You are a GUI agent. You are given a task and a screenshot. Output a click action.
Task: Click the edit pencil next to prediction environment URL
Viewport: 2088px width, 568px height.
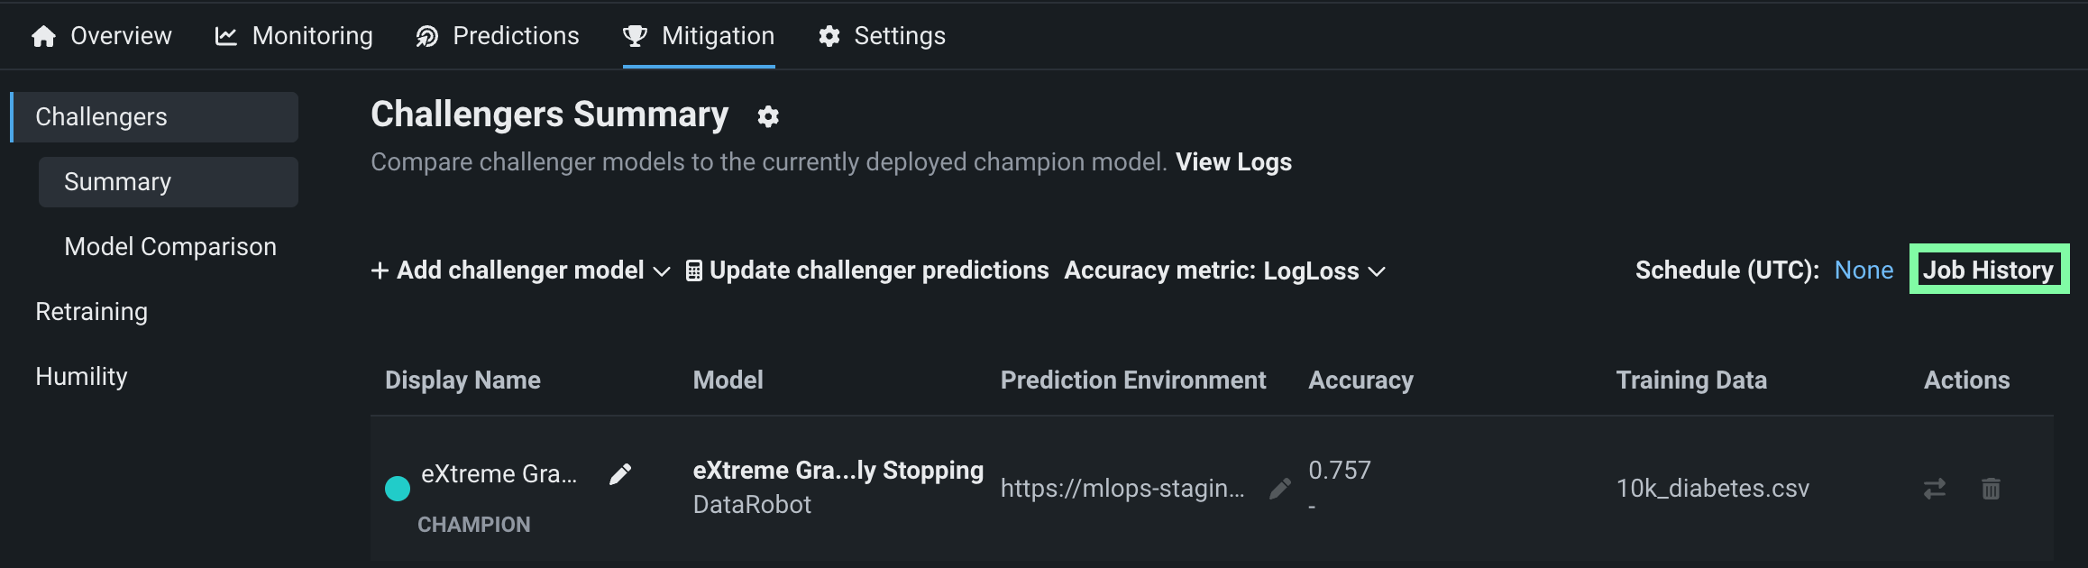[1279, 489]
